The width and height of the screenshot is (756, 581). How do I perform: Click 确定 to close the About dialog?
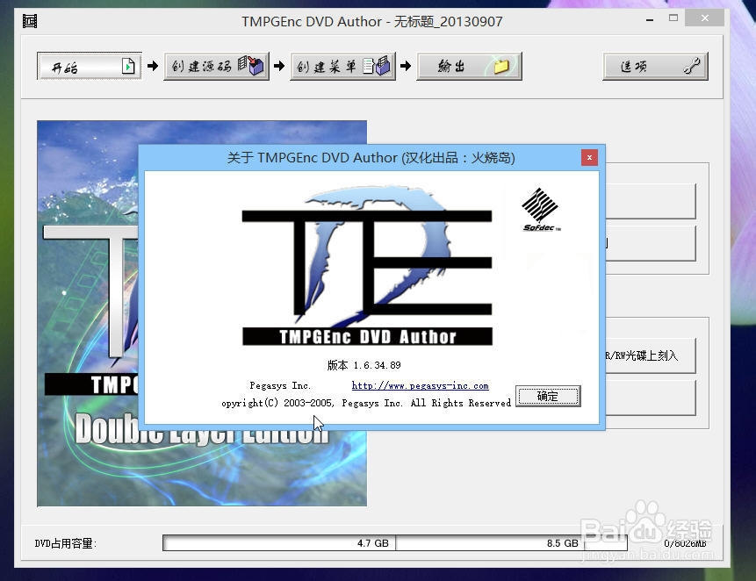click(x=548, y=396)
